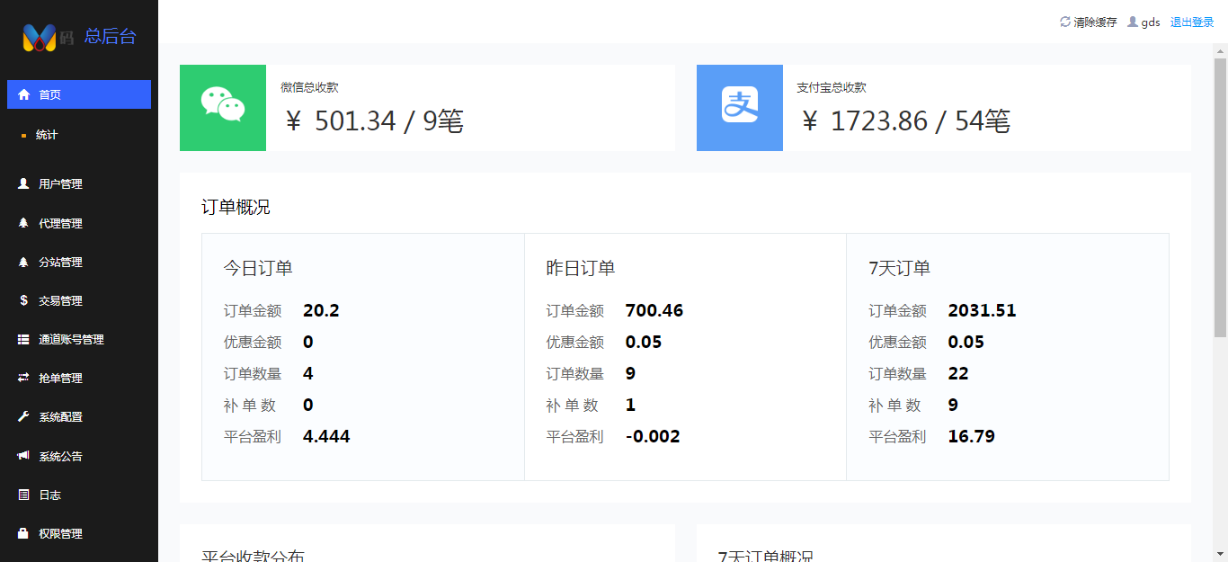Viewport: 1228px width, 562px height.
Task: Click yesterday's order amount 700.46
Action: [654, 311]
